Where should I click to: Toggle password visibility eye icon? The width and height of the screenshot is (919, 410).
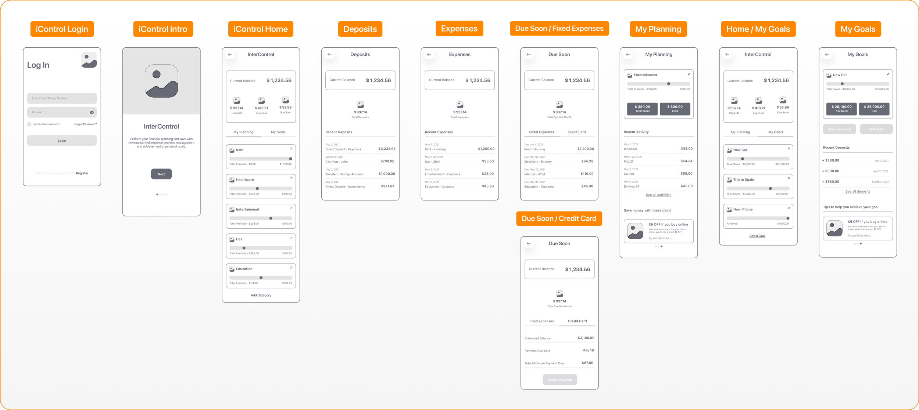click(x=92, y=112)
